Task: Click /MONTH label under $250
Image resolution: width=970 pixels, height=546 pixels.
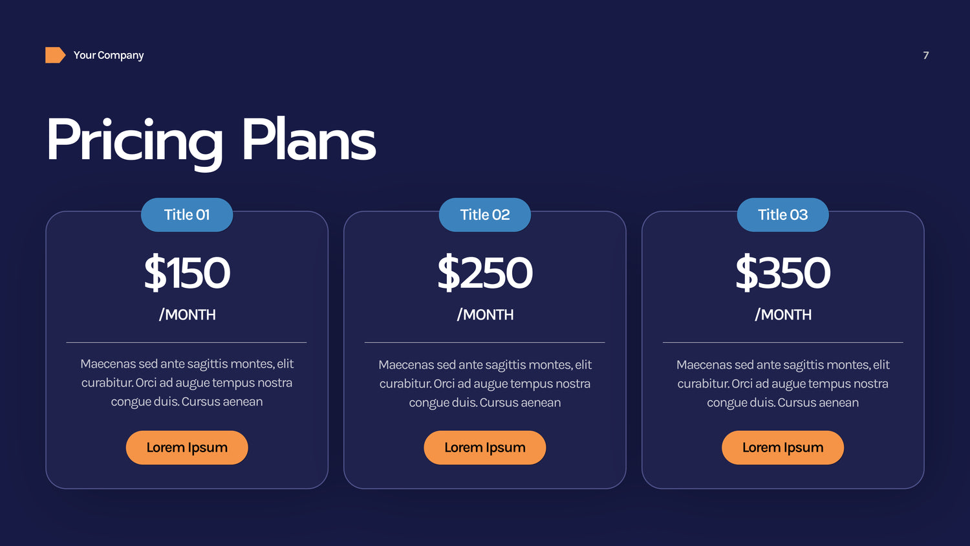Action: tap(485, 315)
